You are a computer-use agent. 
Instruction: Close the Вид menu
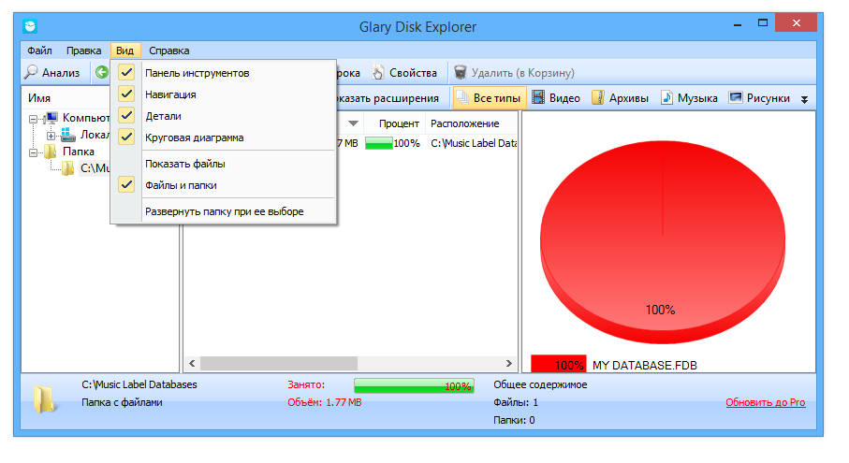click(x=125, y=51)
